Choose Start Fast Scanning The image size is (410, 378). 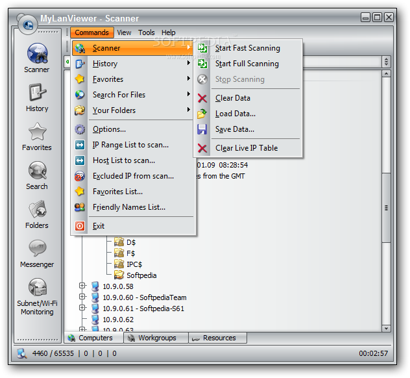click(248, 48)
